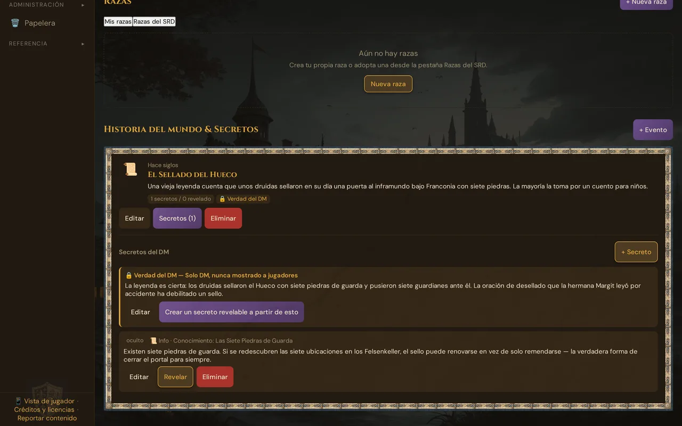Open the Reportar contenido link
The image size is (682, 426).
click(47, 418)
